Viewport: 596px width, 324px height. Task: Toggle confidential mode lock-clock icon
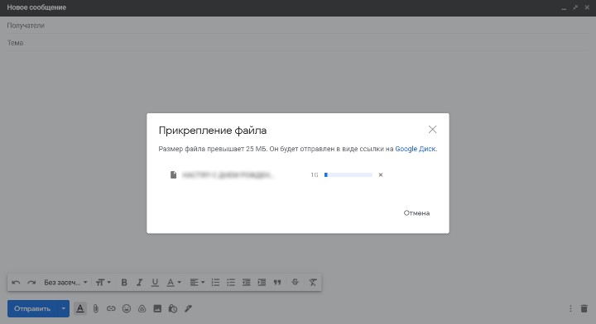tap(173, 308)
